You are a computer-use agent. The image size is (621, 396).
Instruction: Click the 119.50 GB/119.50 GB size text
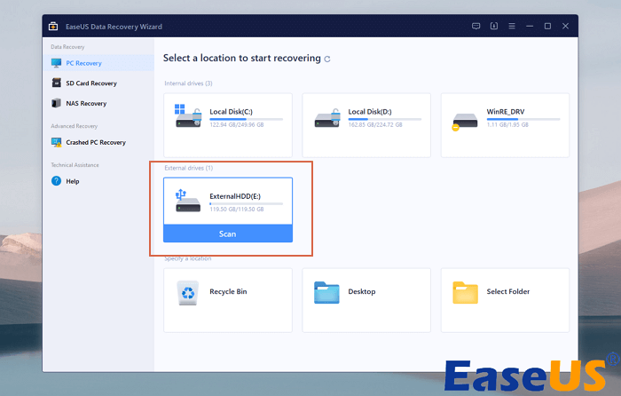click(x=237, y=210)
